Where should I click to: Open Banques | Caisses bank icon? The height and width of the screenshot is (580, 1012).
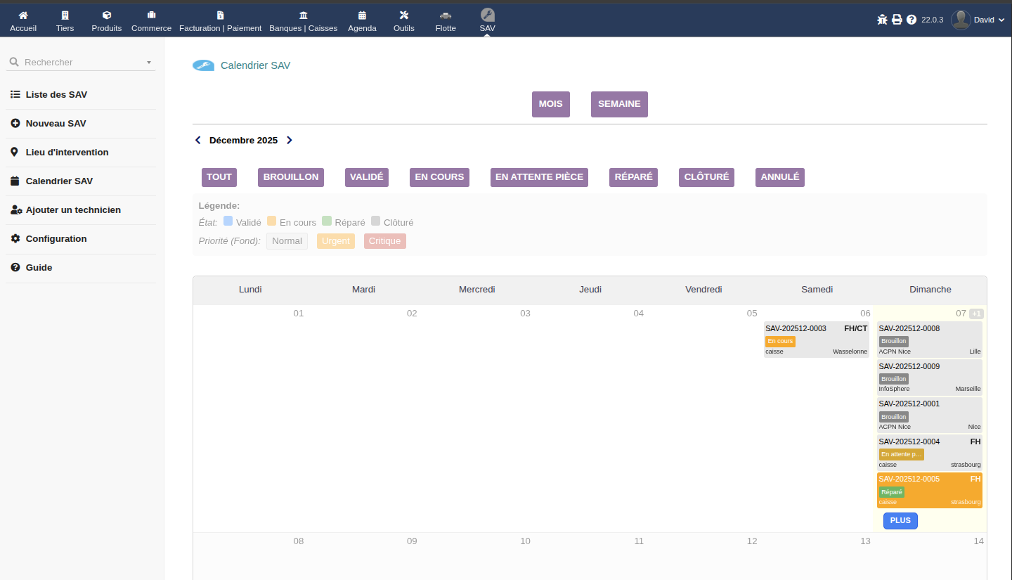point(303,15)
